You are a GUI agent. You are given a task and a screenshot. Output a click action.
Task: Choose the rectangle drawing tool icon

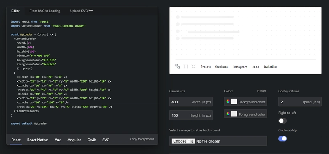coord(186,67)
